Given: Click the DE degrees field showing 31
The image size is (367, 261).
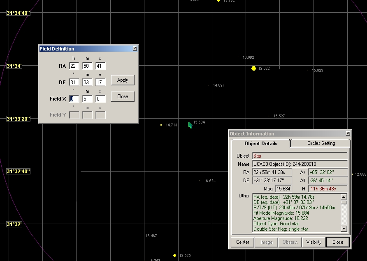Looking at the screenshot, I should point(74,82).
